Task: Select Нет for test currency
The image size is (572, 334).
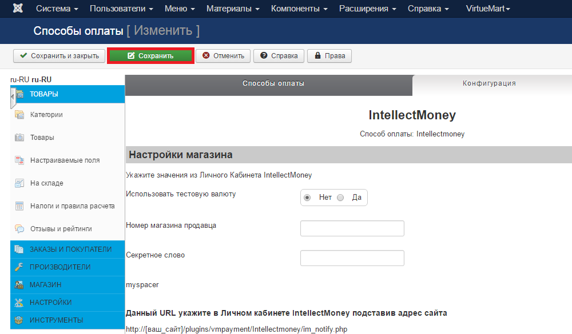Action: 308,198
